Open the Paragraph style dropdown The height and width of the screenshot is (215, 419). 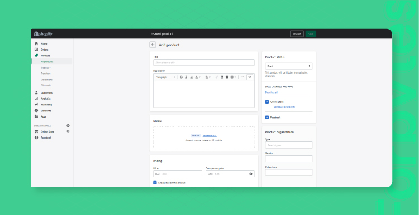165,77
